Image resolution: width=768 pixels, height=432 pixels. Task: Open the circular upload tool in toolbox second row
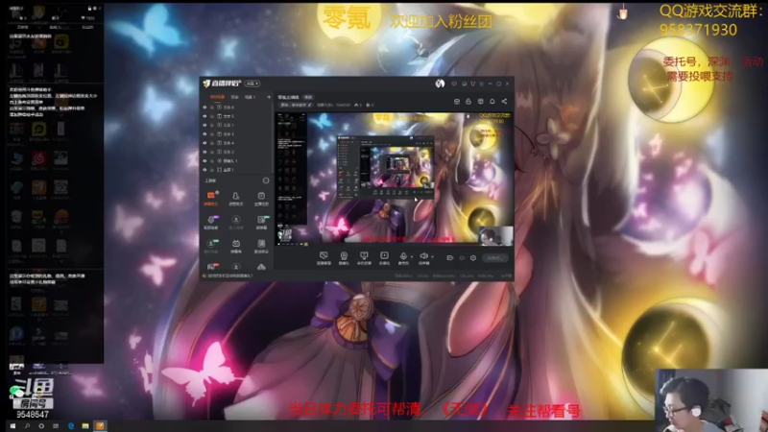[235, 222]
